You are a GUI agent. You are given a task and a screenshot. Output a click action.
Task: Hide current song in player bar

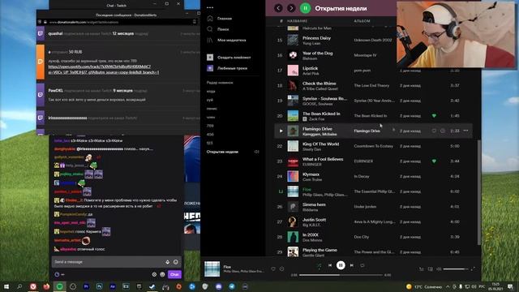pyautogui.click(x=281, y=268)
